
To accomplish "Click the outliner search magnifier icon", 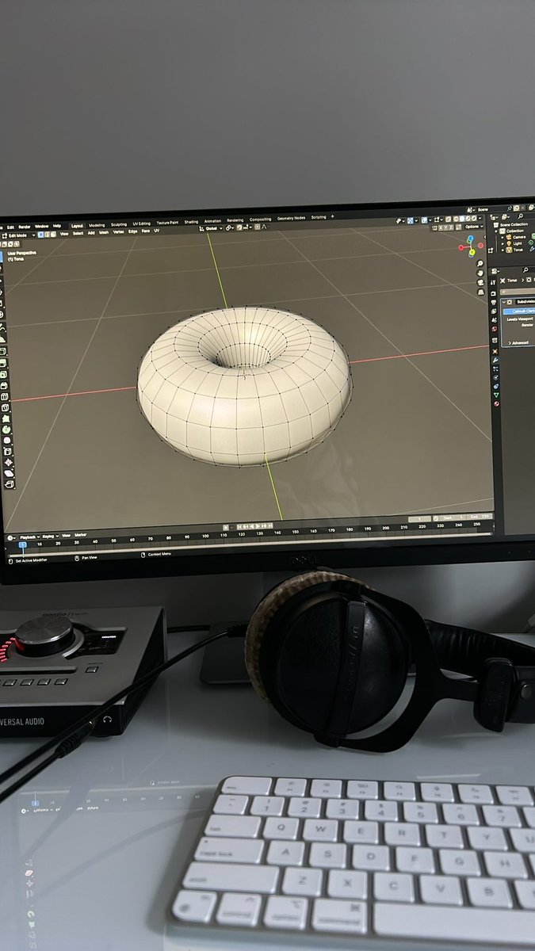I will [520, 216].
